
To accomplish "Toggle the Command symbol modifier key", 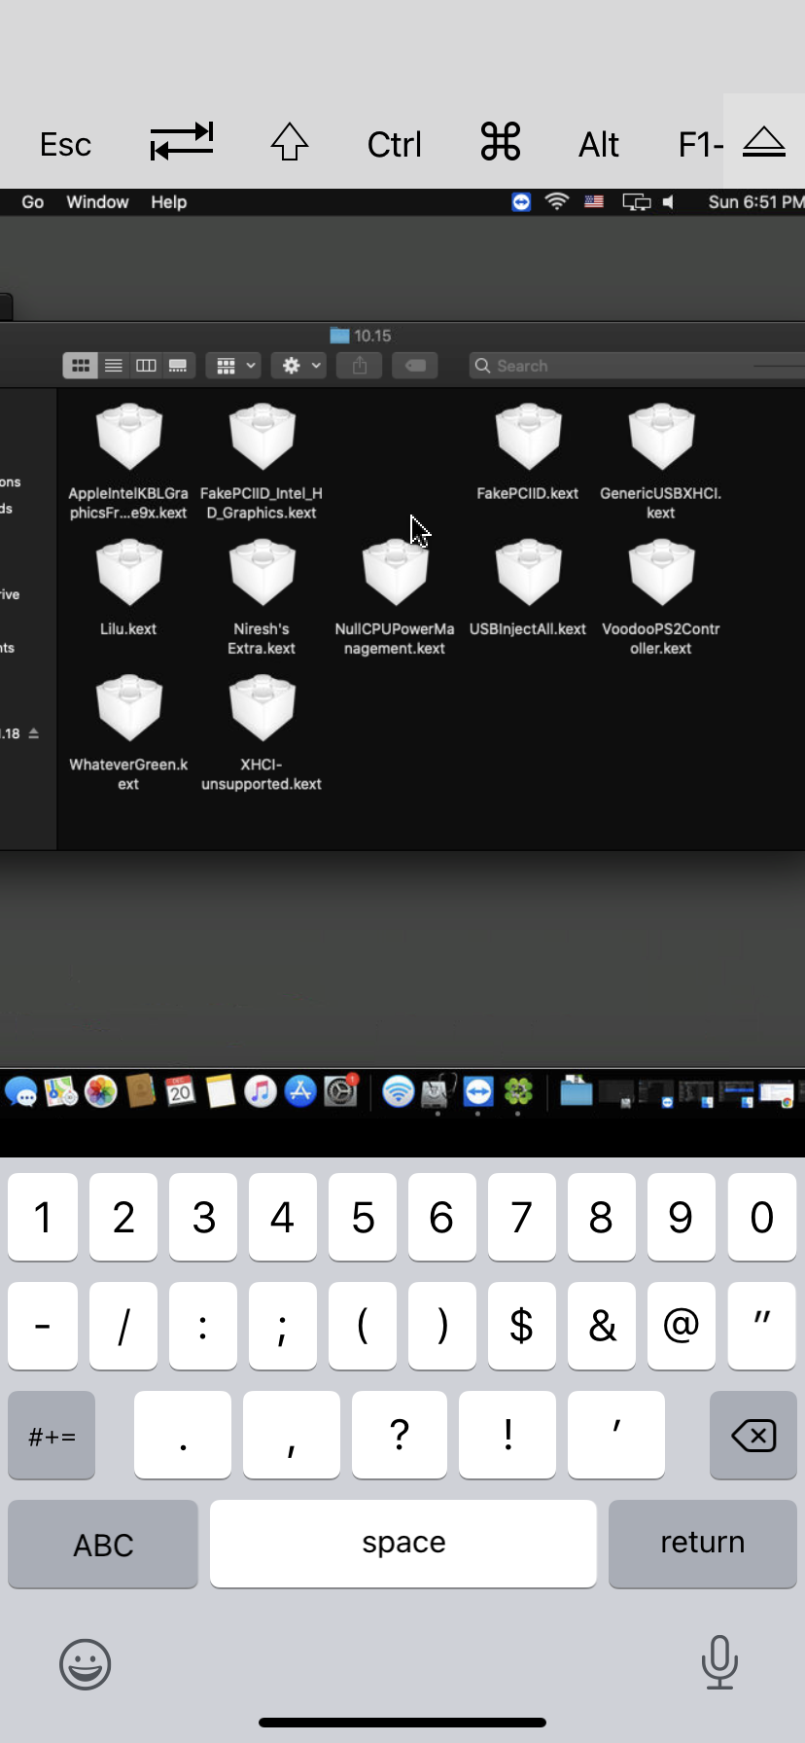I will [x=501, y=142].
